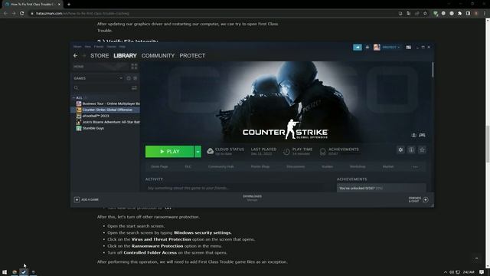Open the DLC link
The width and height of the screenshot is (490, 276).
(188, 167)
